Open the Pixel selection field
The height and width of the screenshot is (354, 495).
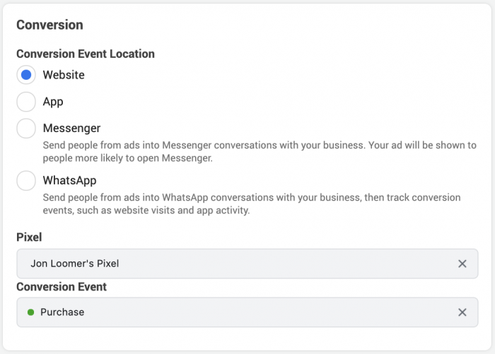click(248, 264)
